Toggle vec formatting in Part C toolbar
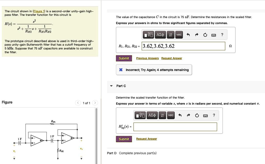265x164 pixels. [x=171, y=115]
